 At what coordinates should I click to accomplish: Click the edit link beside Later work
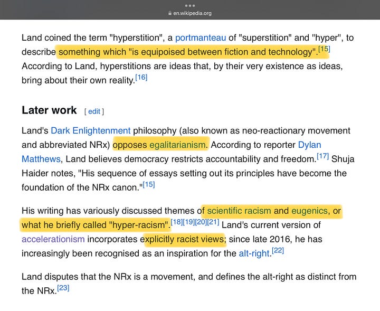pyautogui.click(x=94, y=111)
